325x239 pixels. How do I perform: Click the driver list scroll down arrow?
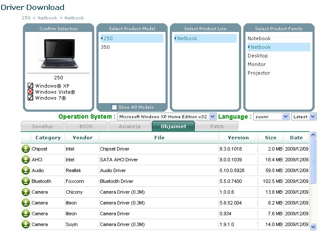pos(313,226)
